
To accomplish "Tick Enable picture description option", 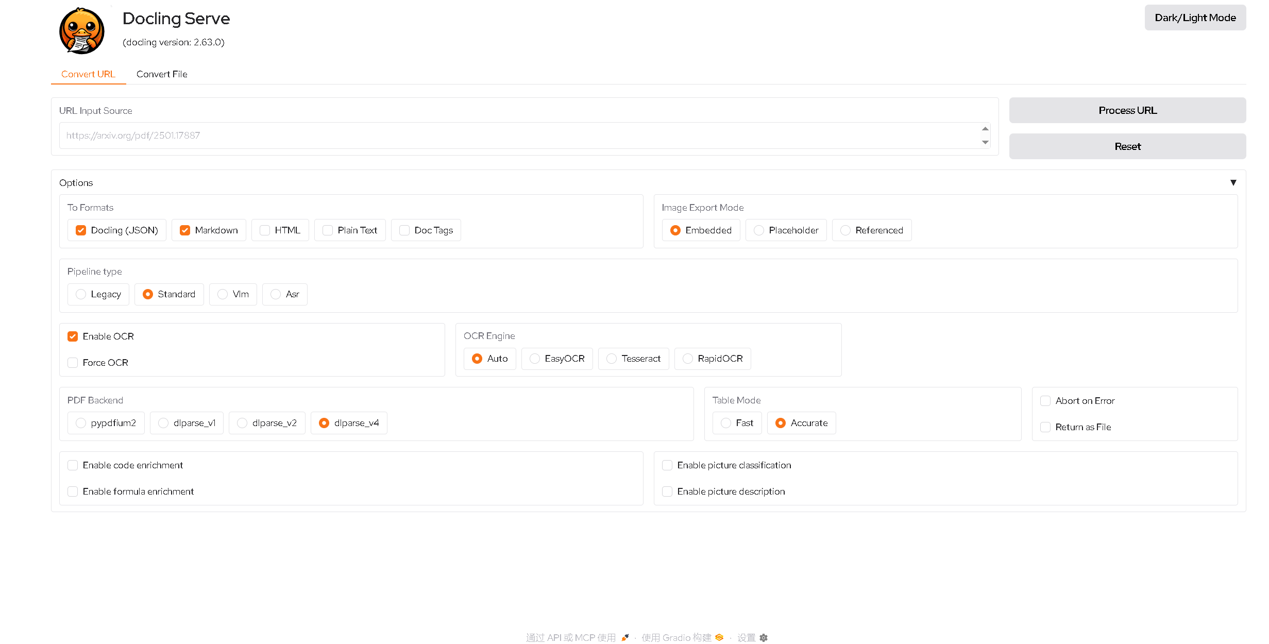I will (x=667, y=492).
